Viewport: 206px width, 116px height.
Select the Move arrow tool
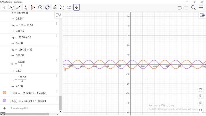tap(4, 7)
